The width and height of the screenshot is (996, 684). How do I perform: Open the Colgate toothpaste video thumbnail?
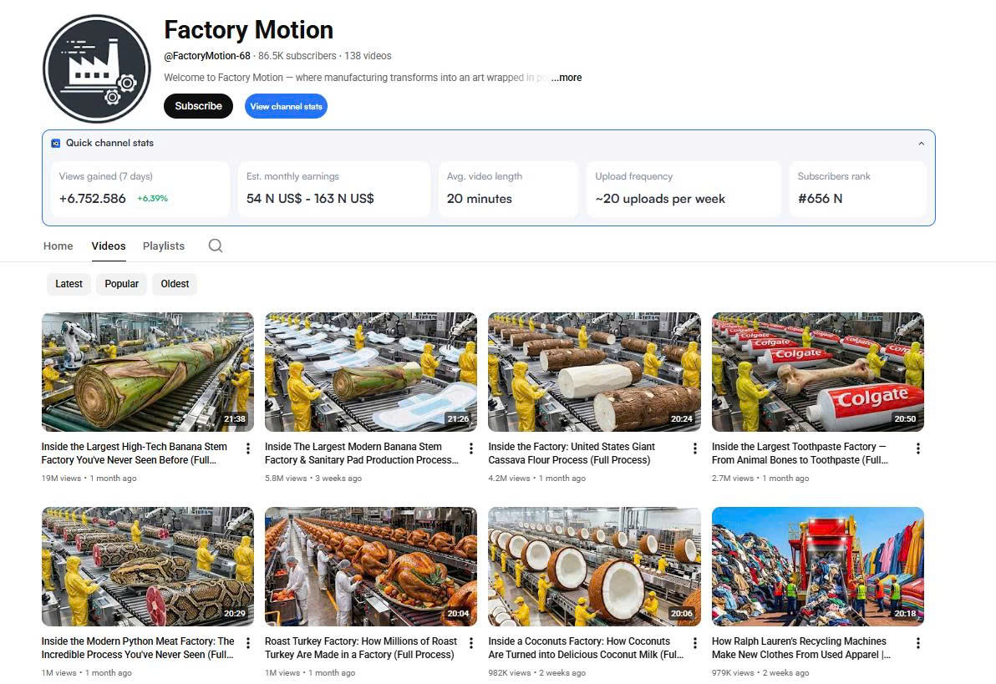click(817, 372)
